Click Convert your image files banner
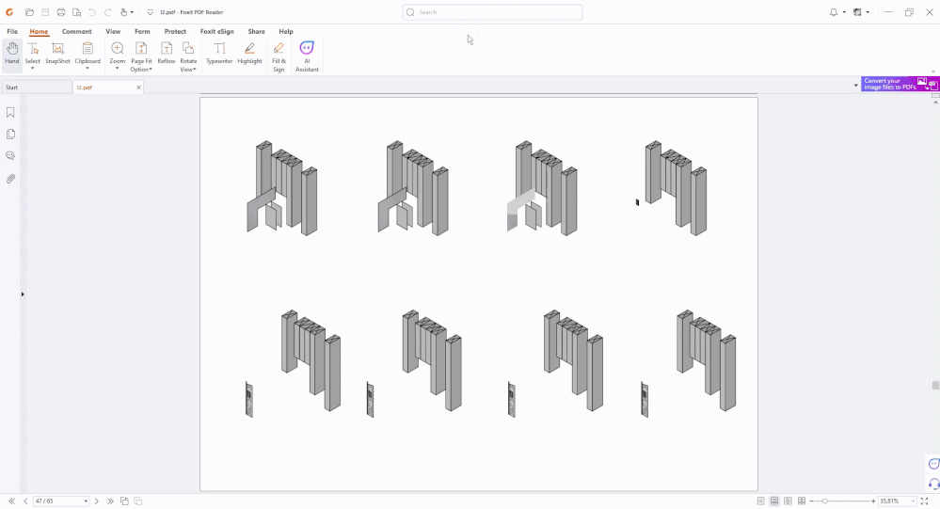This screenshot has width=940, height=509. point(899,84)
